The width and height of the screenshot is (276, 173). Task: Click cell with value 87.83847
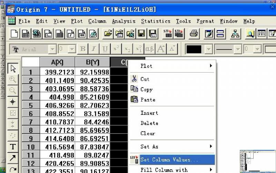pos(92,147)
